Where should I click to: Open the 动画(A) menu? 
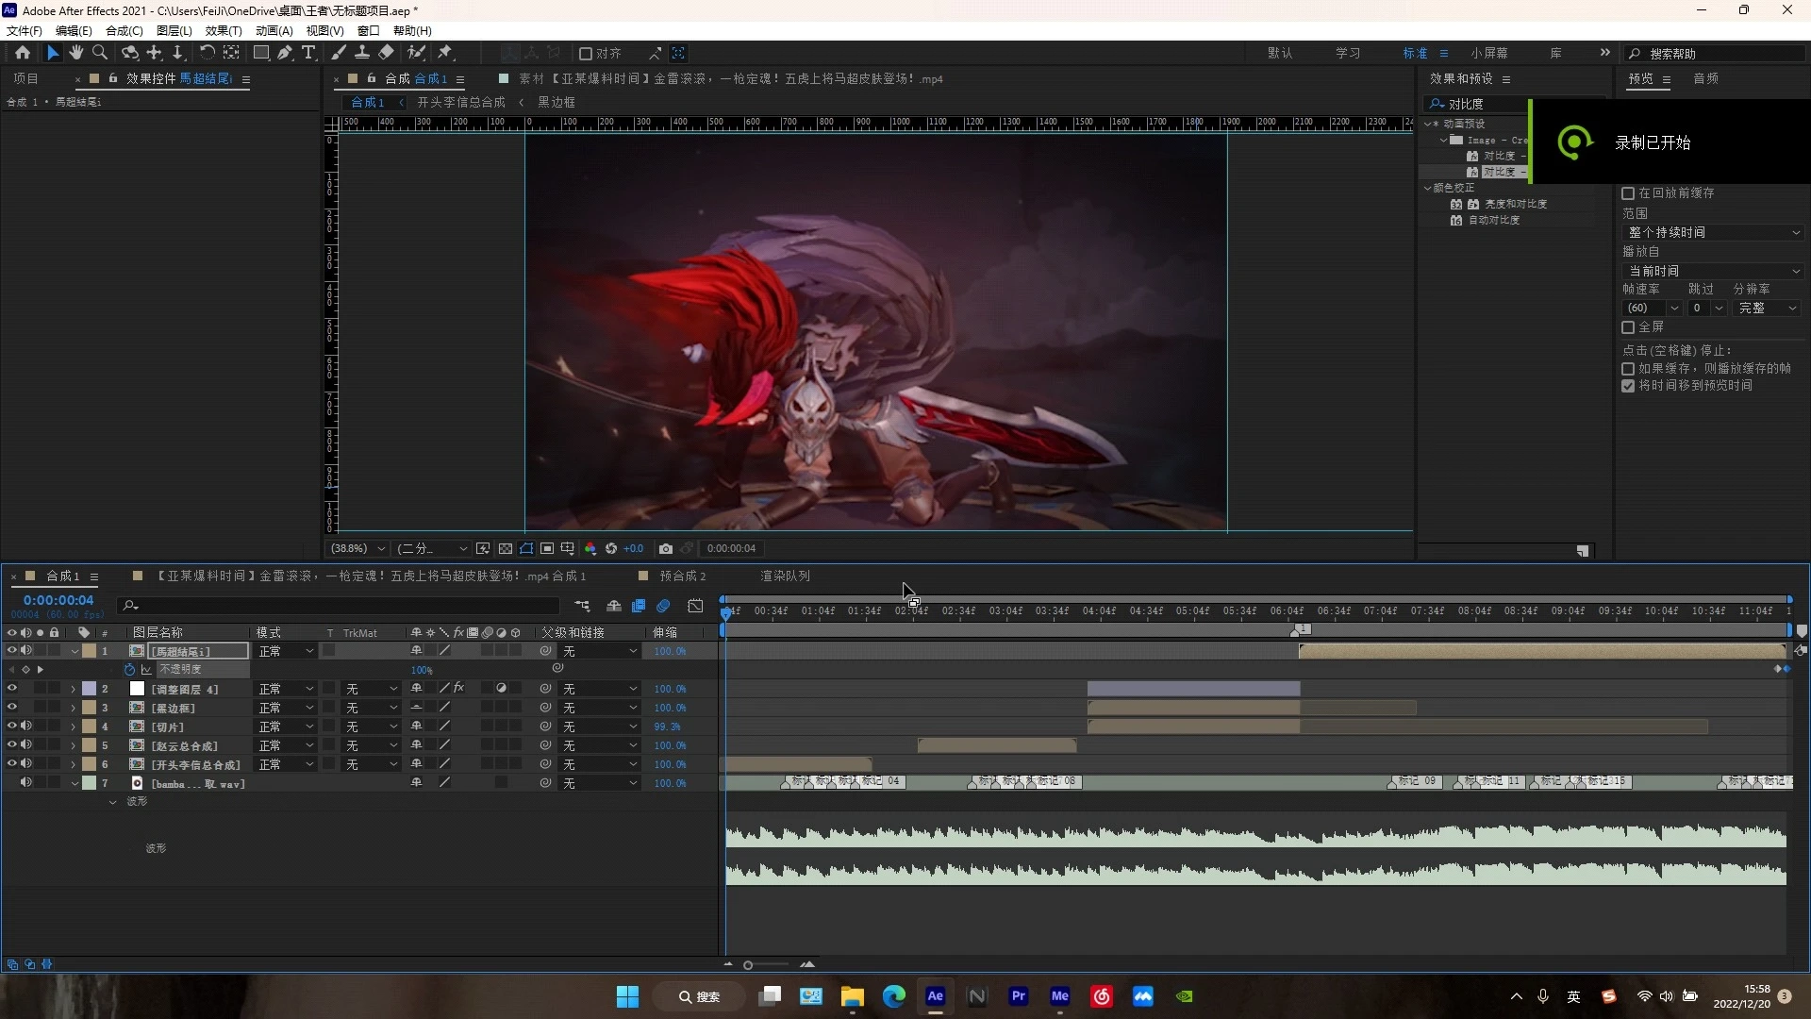tap(274, 30)
